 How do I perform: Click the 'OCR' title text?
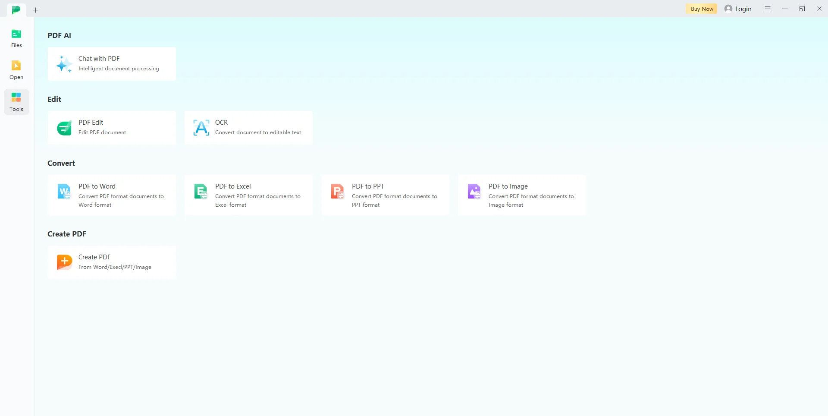221,123
